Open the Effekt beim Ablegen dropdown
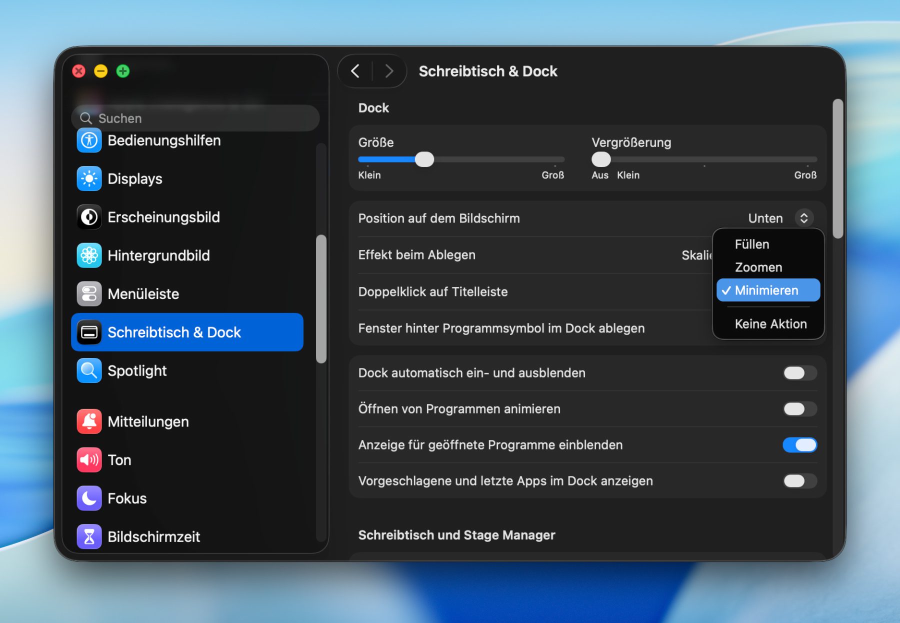The image size is (900, 623). (x=696, y=255)
